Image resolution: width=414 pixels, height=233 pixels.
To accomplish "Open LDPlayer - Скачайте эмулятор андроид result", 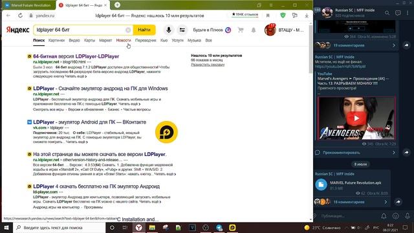I will [100, 89].
